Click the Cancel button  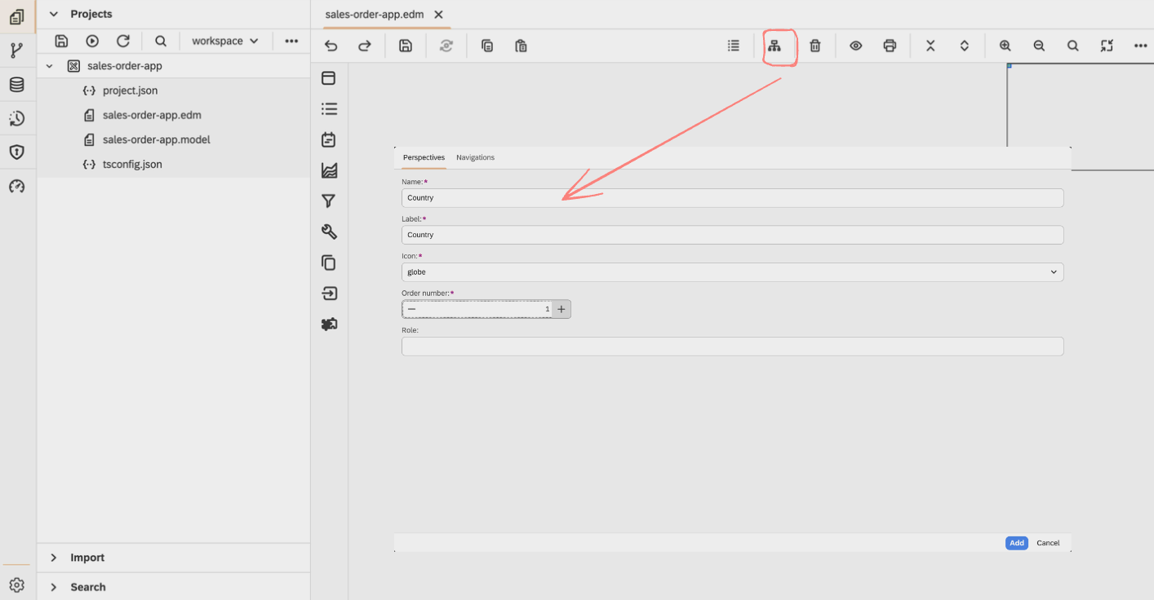click(x=1048, y=543)
